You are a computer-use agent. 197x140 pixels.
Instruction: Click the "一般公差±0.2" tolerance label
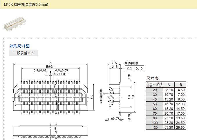[24, 53]
